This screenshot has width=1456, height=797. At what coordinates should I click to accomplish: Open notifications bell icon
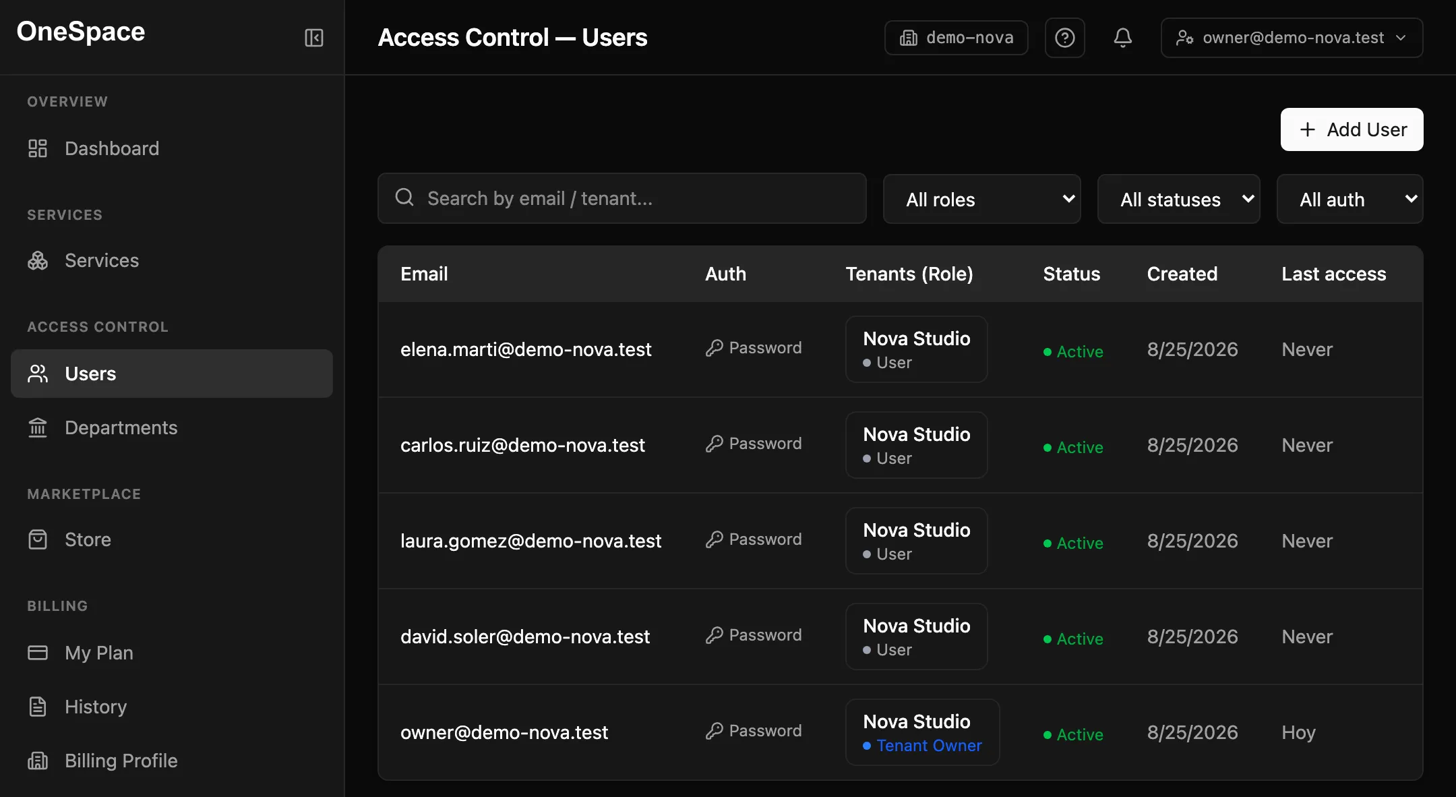point(1123,38)
